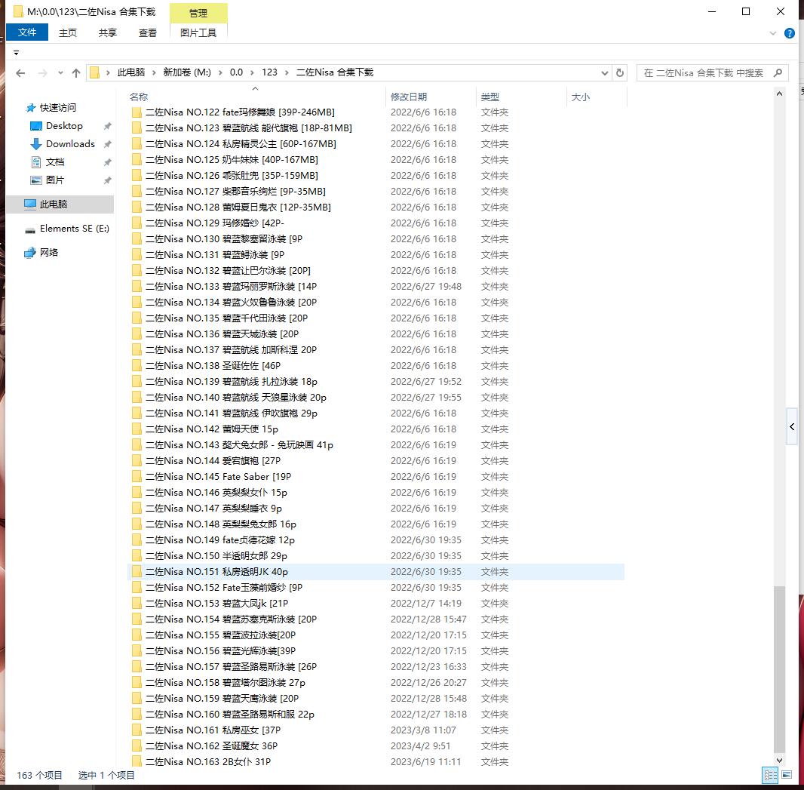Click search magnifier icon in search box

(778, 73)
